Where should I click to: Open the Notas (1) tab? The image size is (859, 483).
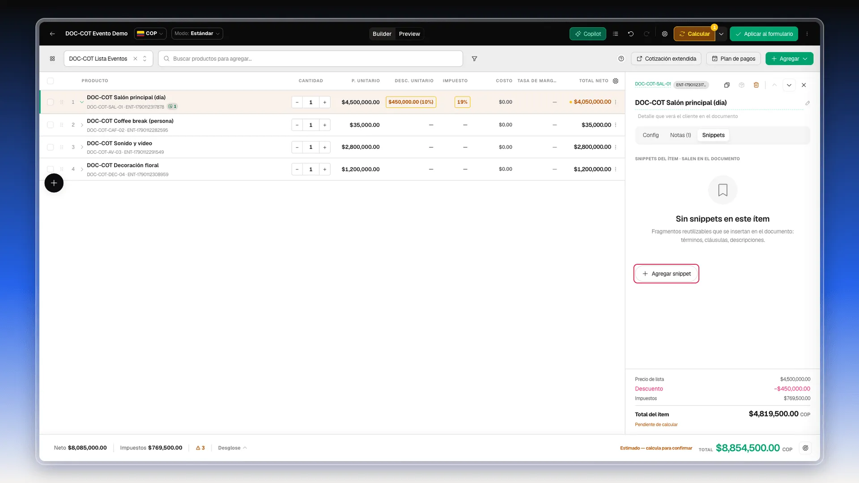tap(680, 135)
